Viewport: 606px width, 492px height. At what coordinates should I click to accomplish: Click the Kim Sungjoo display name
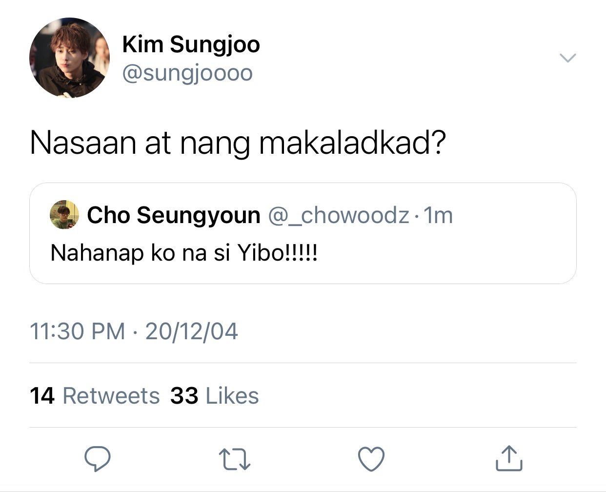(191, 44)
